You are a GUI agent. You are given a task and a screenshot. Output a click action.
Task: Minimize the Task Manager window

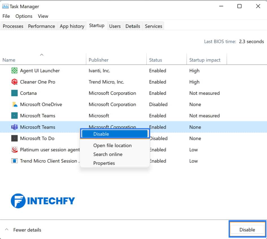point(221,6)
